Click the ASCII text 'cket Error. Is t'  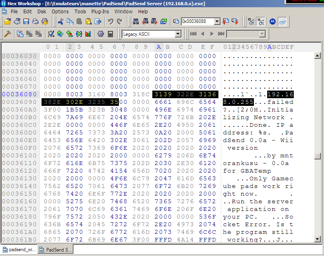click(x=258, y=224)
